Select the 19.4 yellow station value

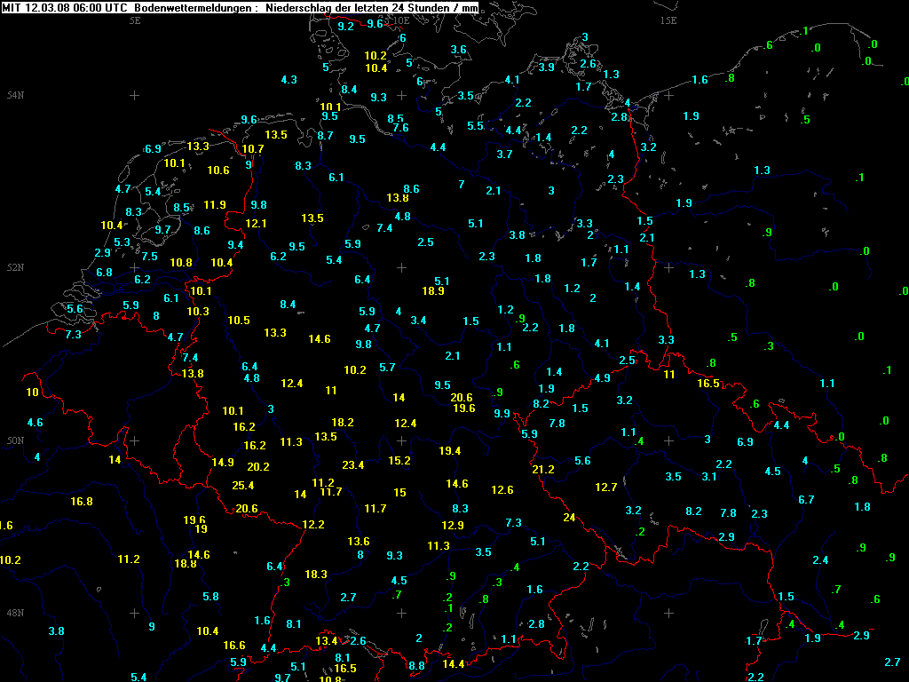point(450,451)
